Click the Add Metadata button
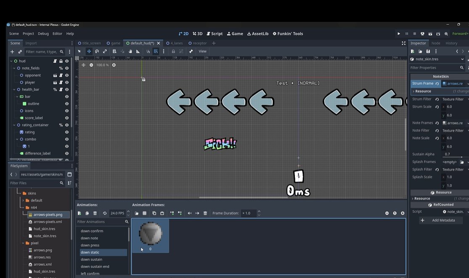The height and width of the screenshot is (278, 469). click(x=440, y=220)
